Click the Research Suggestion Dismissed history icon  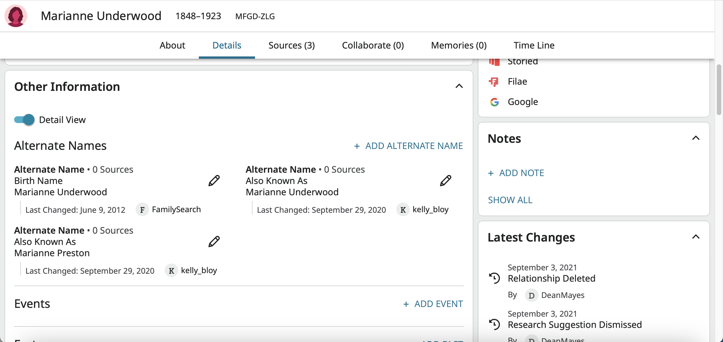[495, 324]
